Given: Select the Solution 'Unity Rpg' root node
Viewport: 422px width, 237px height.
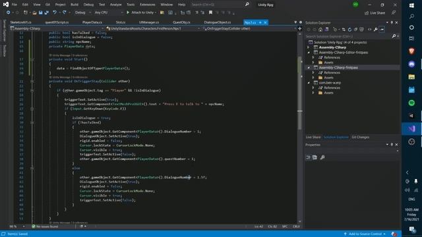Looking at the screenshot, I should (340, 42).
